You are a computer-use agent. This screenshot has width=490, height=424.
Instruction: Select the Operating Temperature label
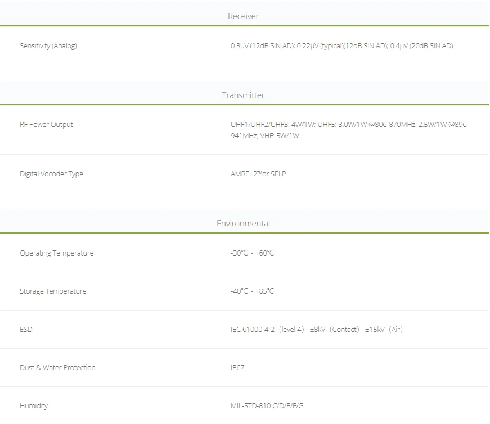pos(56,253)
